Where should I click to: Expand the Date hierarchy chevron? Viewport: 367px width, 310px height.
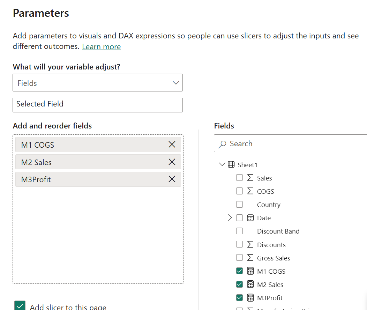(230, 218)
